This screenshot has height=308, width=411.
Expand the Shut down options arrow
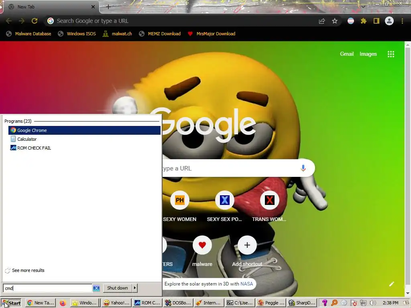point(135,288)
